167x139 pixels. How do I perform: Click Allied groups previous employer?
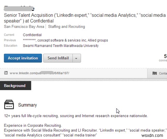(98, 40)
